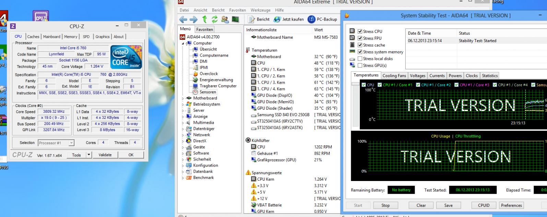Image resolution: width=547 pixels, height=217 pixels.
Task: Expand the Betriebssystem tree node
Action: point(183,105)
